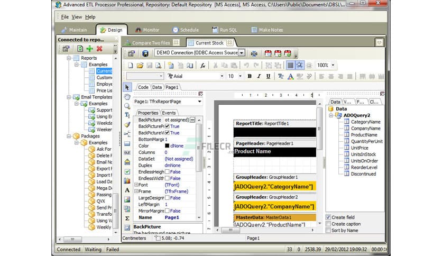Enable the Sort by Name checkbox
The height and width of the screenshot is (256, 442).
tap(328, 230)
